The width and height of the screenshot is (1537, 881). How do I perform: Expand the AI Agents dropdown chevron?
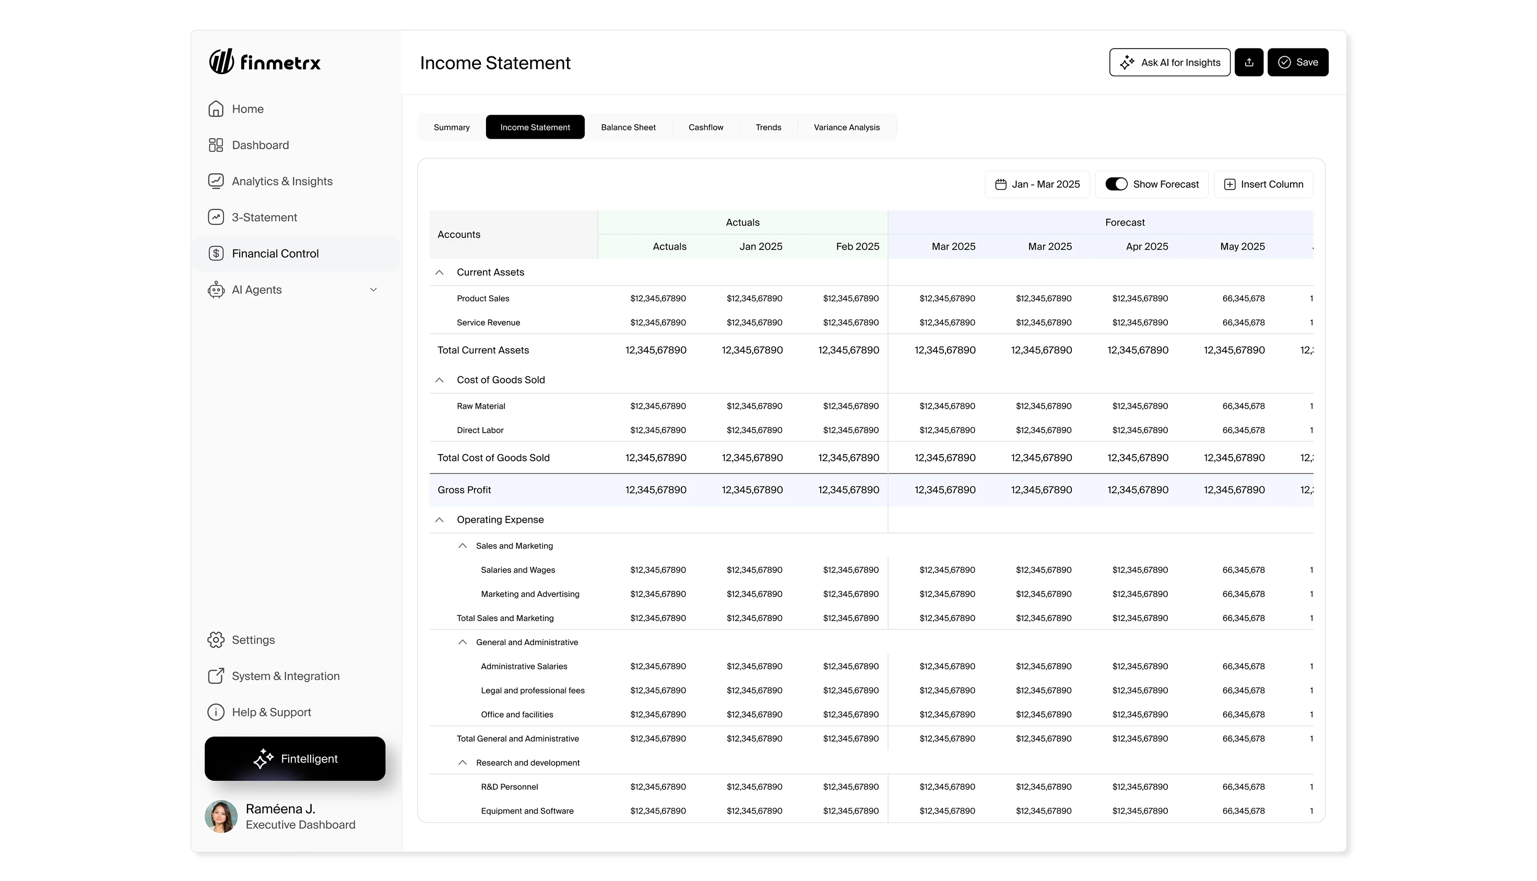pyautogui.click(x=373, y=290)
